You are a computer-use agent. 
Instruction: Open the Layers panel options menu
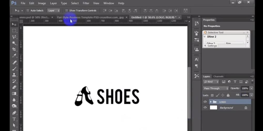252,76
